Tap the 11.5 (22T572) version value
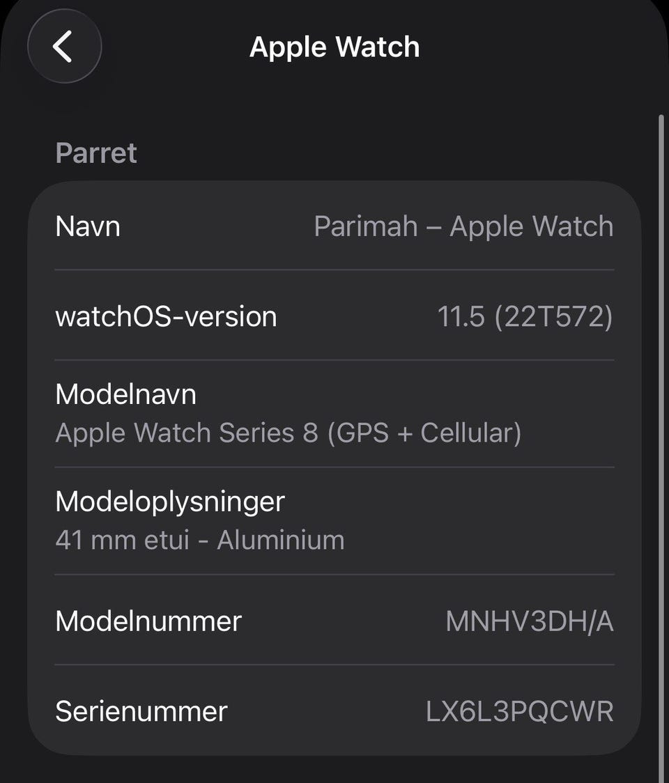The height and width of the screenshot is (783, 669). coord(525,316)
